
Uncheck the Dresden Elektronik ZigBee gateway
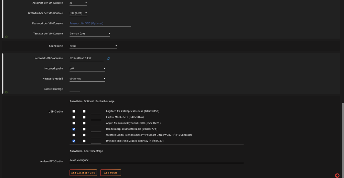point(74,141)
